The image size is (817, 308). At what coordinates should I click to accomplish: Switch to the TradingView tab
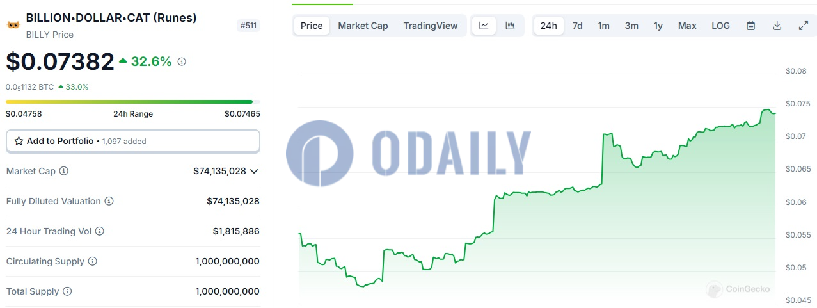click(431, 26)
